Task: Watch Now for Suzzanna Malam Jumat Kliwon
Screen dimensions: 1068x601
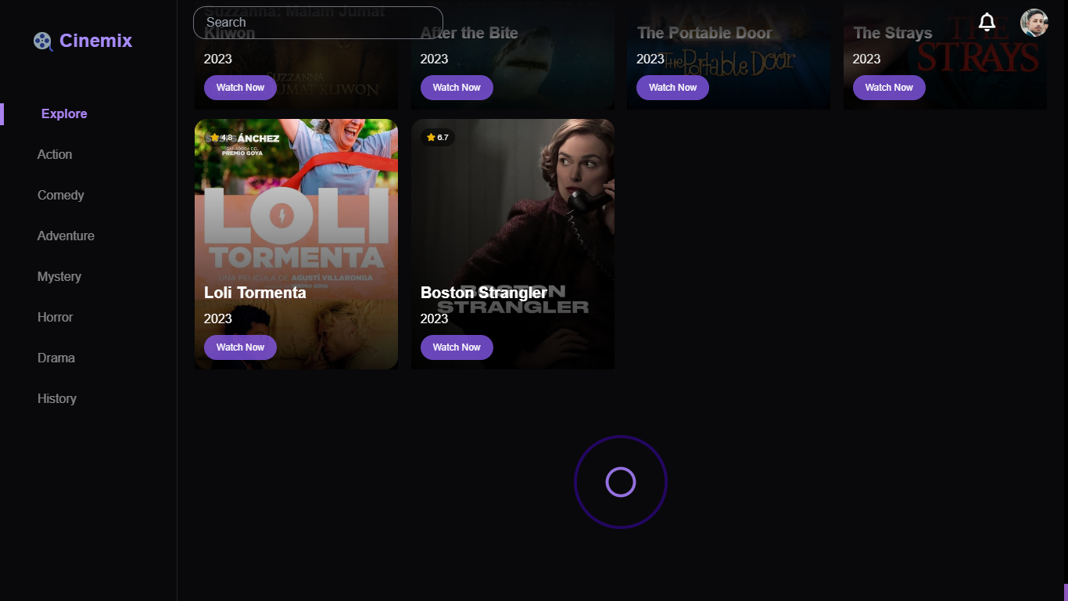Action: coord(240,88)
